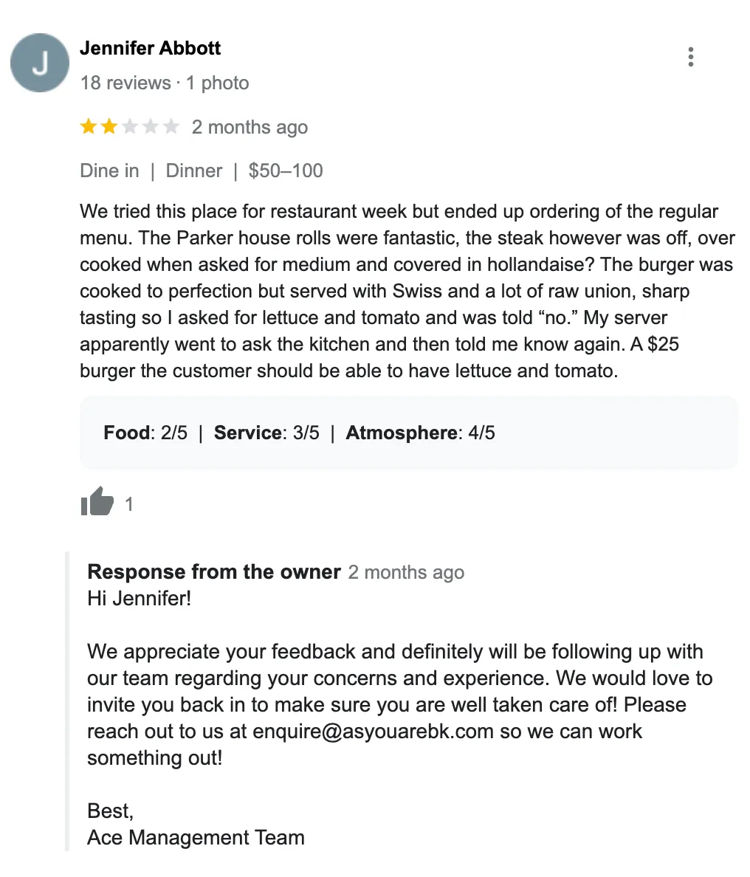
Task: Click the first filled gold star
Action: [x=89, y=127]
